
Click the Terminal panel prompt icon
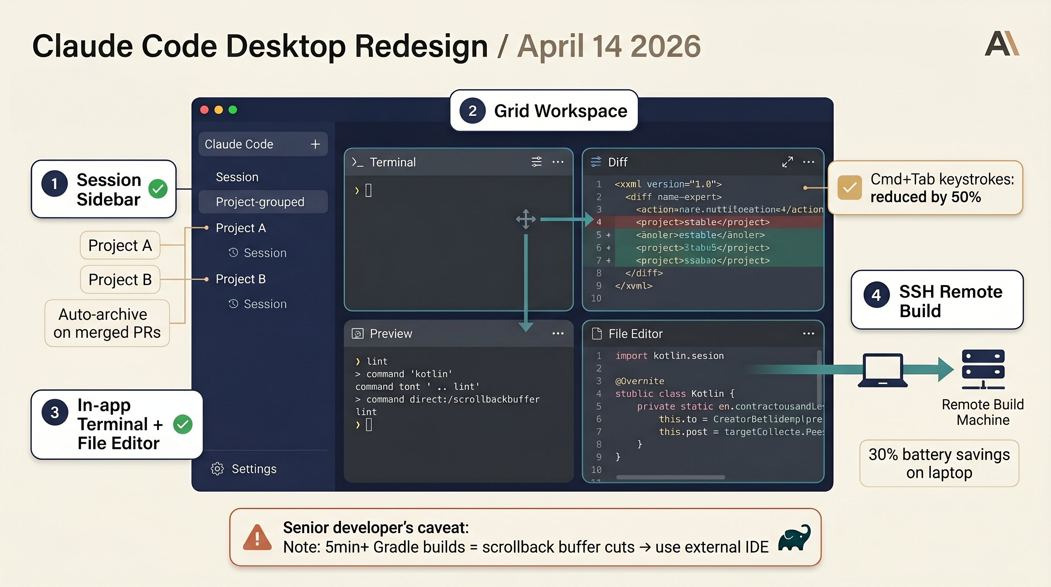click(357, 162)
